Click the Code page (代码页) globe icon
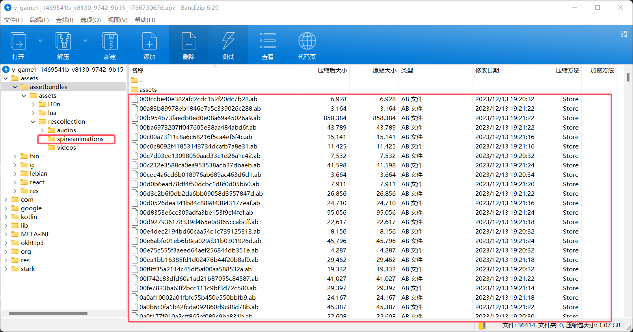633x332 pixels. click(x=307, y=42)
